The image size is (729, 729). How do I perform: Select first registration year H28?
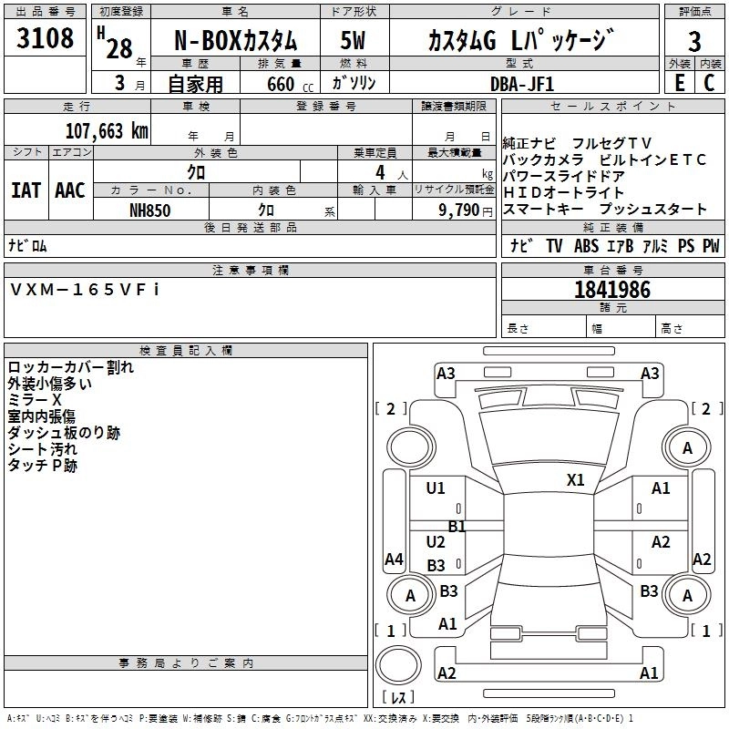pos(115,44)
